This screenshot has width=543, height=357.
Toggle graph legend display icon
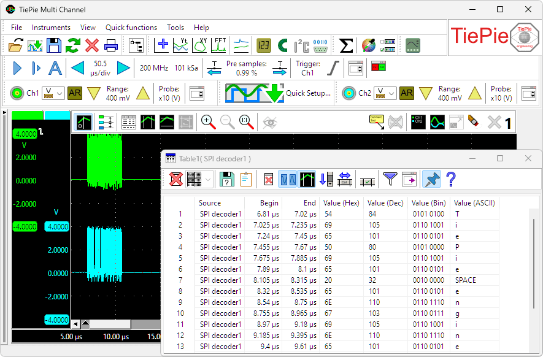tap(418, 122)
